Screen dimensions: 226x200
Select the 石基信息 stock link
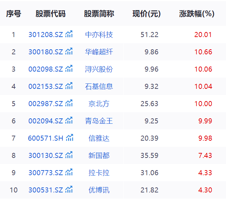(99, 87)
